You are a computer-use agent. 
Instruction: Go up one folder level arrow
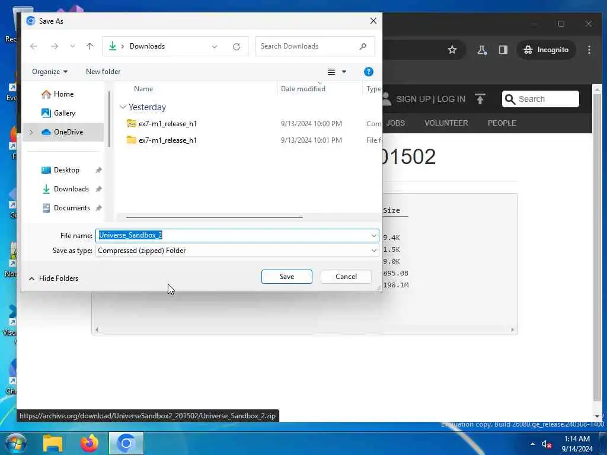pyautogui.click(x=90, y=46)
